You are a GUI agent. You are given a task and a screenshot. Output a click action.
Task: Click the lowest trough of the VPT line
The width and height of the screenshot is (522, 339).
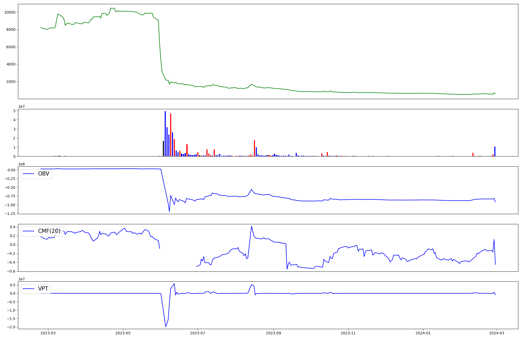pyautogui.click(x=166, y=326)
